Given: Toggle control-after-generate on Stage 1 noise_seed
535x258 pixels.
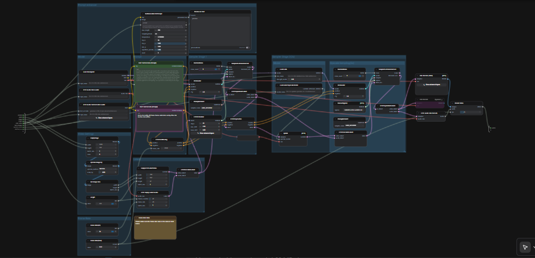Looking at the screenshot, I should click(x=216, y=69).
